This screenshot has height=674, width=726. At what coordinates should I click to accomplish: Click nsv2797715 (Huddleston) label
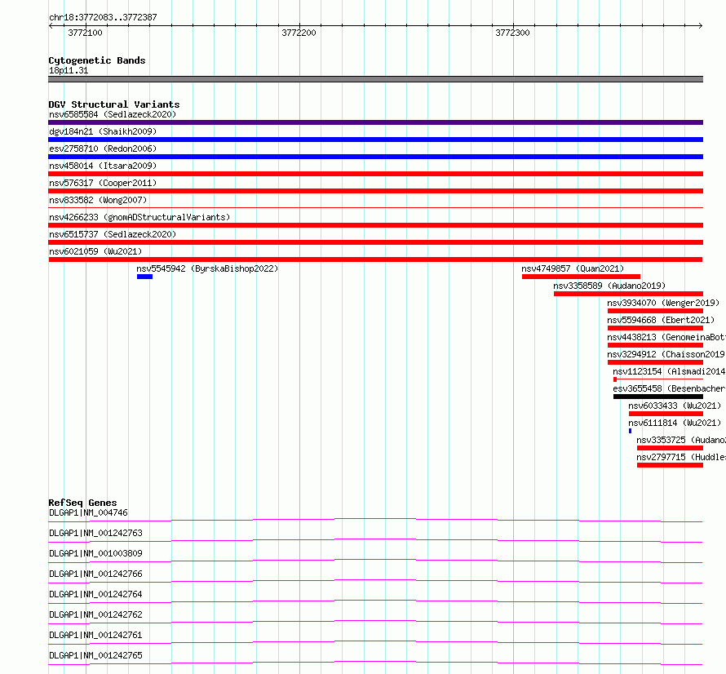pos(680,457)
